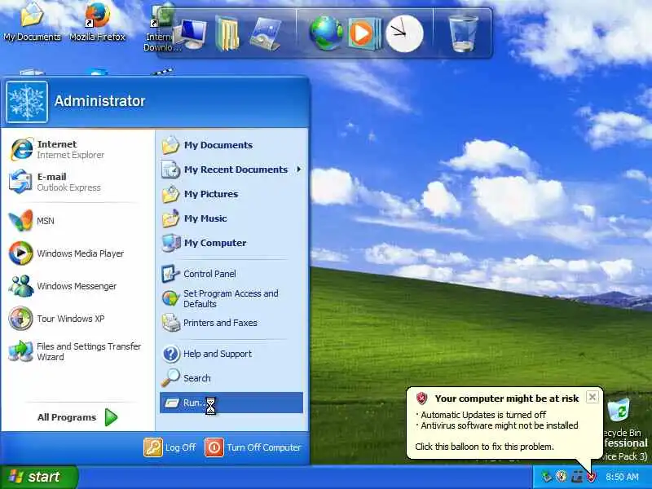Select the Run... menu item

(x=231, y=403)
